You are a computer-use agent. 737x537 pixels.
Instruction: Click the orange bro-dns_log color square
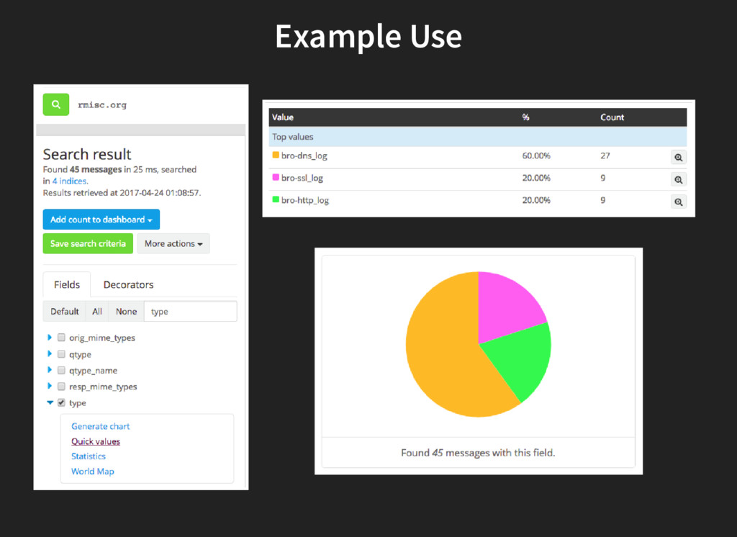point(276,155)
